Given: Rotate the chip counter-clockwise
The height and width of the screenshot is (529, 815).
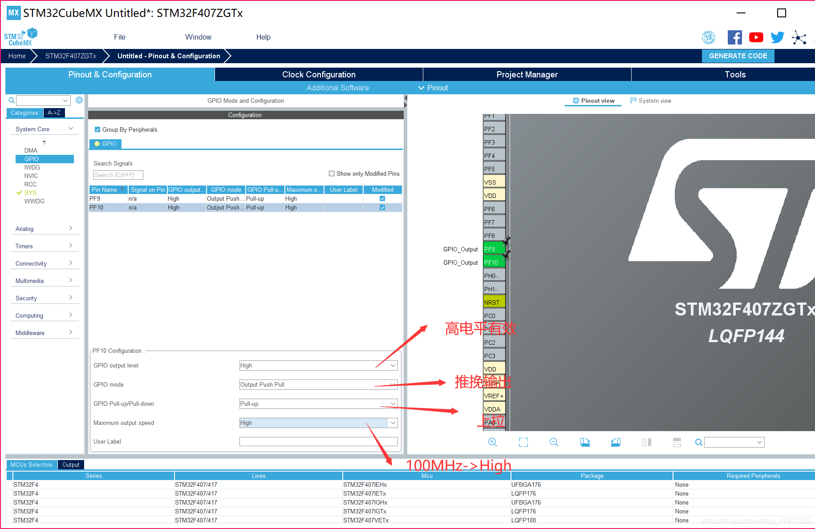Looking at the screenshot, I should coord(616,442).
